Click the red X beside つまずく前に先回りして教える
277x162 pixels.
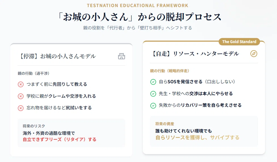point(21,84)
